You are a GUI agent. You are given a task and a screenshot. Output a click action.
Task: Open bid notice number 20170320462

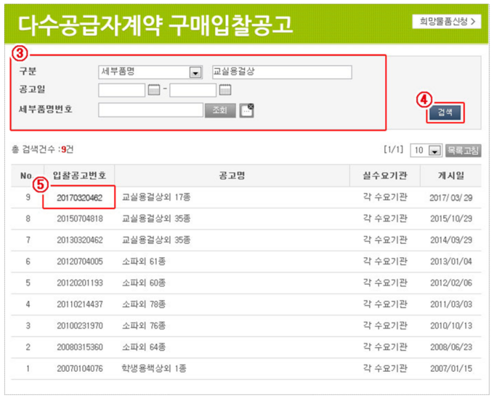[80, 198]
